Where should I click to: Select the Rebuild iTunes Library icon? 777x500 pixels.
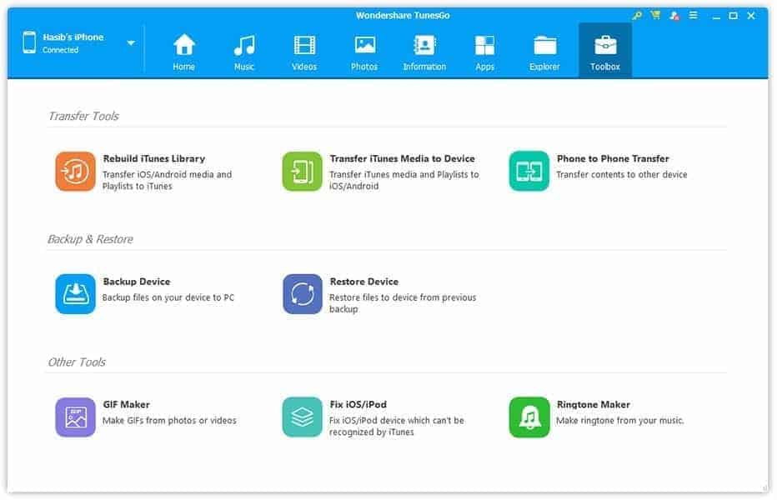pyautogui.click(x=75, y=171)
